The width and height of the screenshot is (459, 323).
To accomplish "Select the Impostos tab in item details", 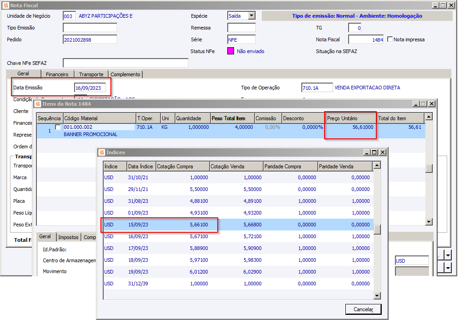I will [69, 237].
